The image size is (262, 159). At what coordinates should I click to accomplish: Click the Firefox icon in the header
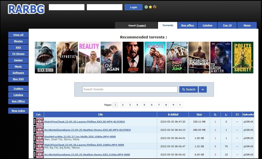(x=155, y=7)
